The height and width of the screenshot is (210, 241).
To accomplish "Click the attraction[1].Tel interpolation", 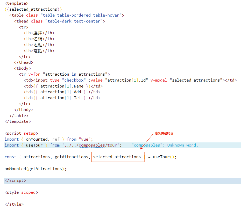I will 61,98.
